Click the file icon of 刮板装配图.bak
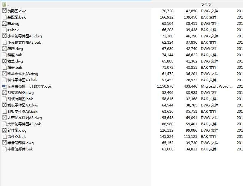Image resolution: width=243 pixels, height=186 pixels. tap(4, 99)
